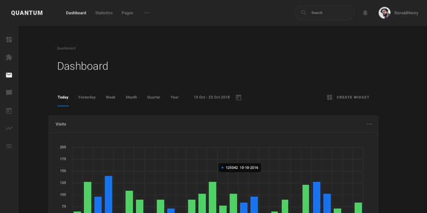
Task: Click the 18 Oct - 25 Oct 2018 date range
Action: click(212, 97)
